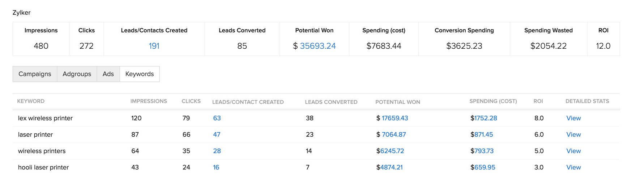This screenshot has height=181, width=632.
Task: Click Potential Won total 35693.24
Action: pyautogui.click(x=317, y=46)
